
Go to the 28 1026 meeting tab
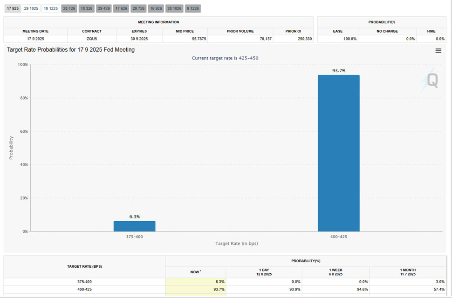174,8
